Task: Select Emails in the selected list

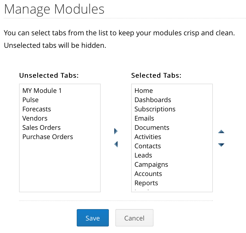Action: 144,118
